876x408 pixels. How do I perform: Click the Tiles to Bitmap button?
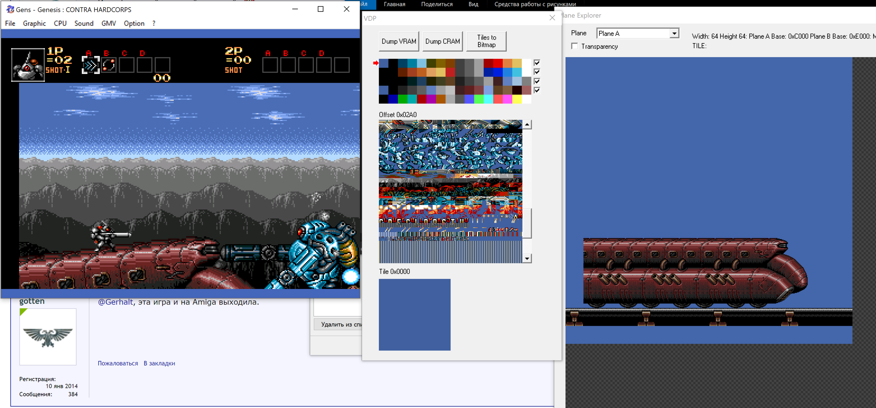[x=486, y=41]
